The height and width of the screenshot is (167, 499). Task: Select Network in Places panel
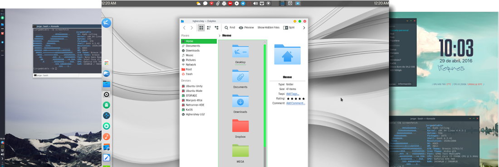199,64
